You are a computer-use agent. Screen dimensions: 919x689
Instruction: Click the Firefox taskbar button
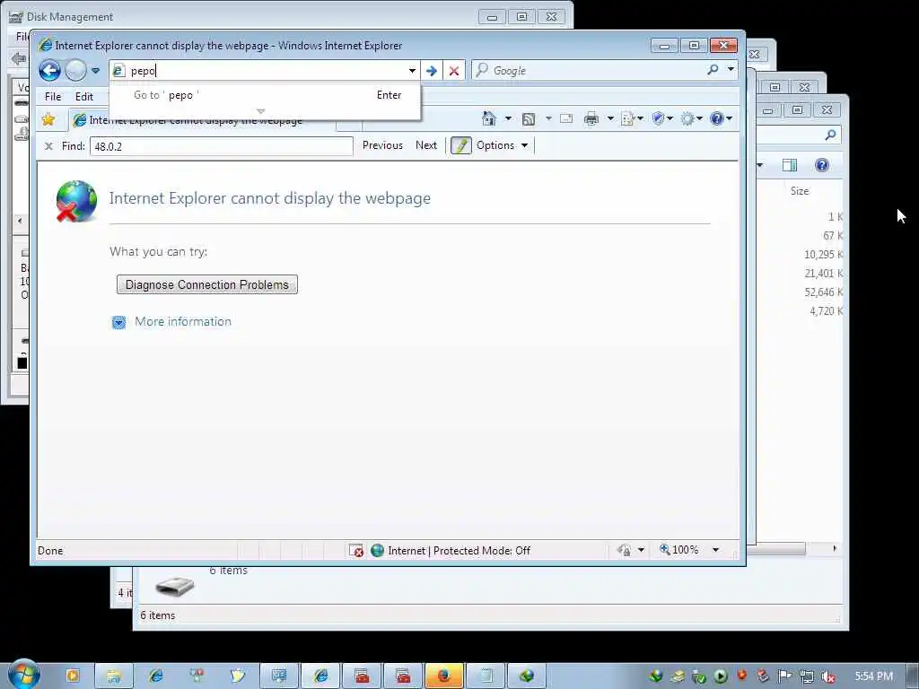click(443, 676)
